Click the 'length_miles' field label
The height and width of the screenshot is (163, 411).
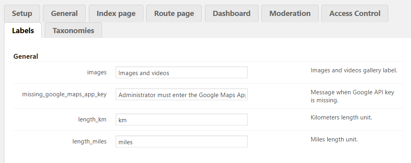point(90,141)
